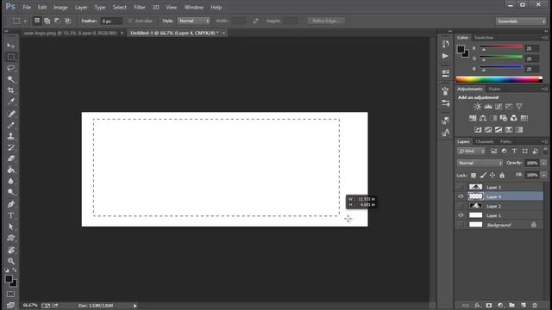Image resolution: width=552 pixels, height=310 pixels.
Task: Open the tool preset picker arrow
Action: tap(25, 22)
